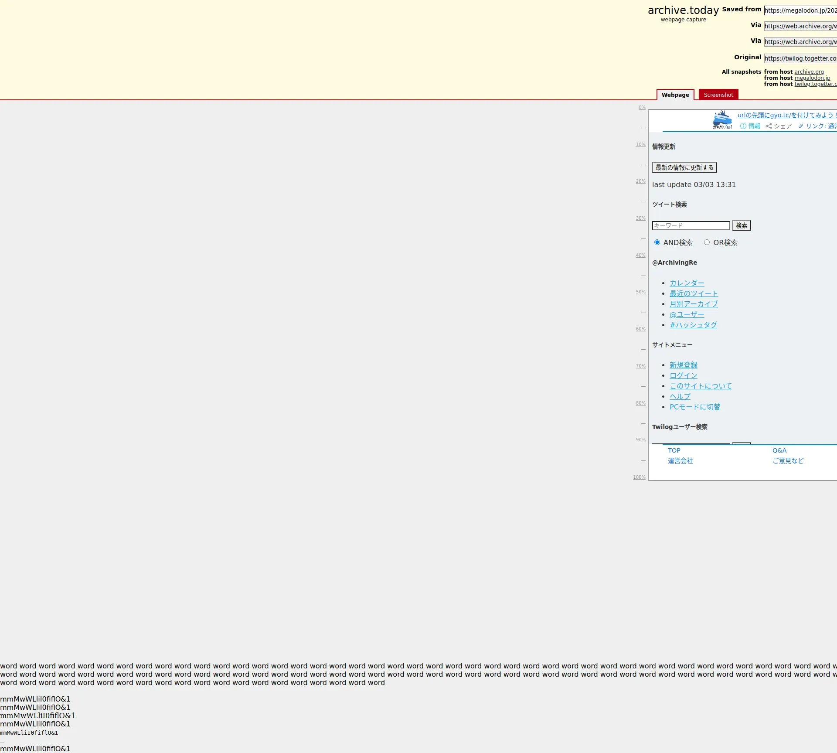Jump to the 100% page position marker

click(639, 477)
